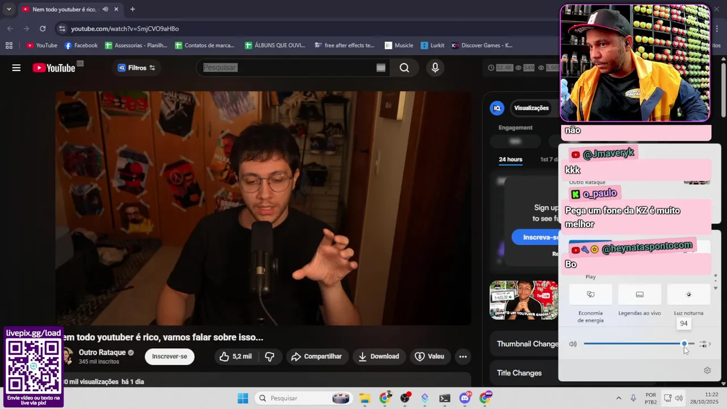Viewport: 727px width, 409px height.
Task: Toggle Economia de energia quick setting
Action: (591, 294)
